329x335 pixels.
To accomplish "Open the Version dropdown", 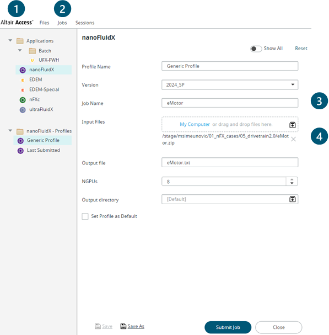I will pos(293,84).
